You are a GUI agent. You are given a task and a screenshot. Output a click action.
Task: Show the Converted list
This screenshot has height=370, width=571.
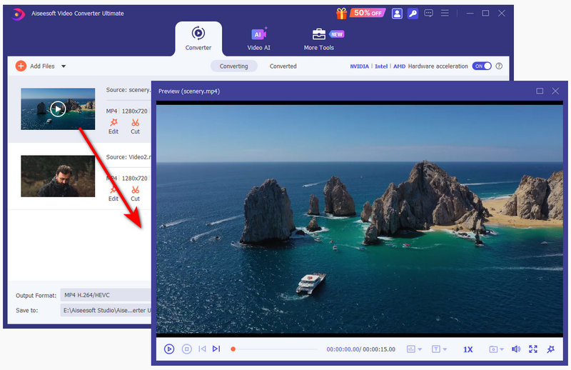coord(283,66)
